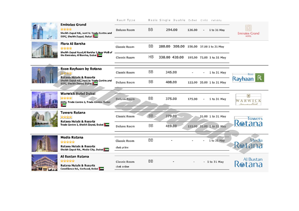299x211 pixels.
Task: Click the Al Bustan Rotana star rating
Action: click(67, 161)
